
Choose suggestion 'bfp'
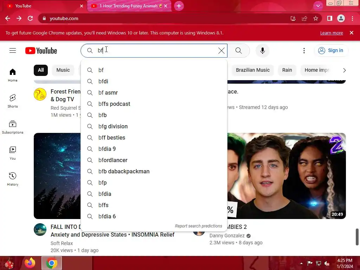[x=154, y=182]
